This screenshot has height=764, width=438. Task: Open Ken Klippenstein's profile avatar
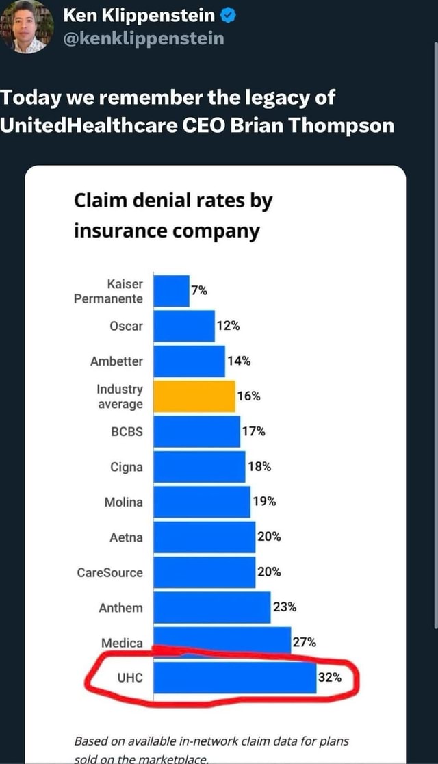[x=27, y=26]
